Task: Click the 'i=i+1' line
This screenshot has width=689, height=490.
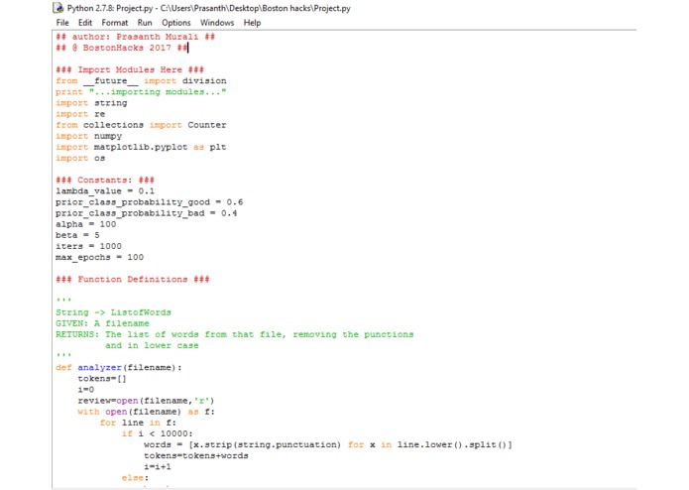Action: point(158,467)
